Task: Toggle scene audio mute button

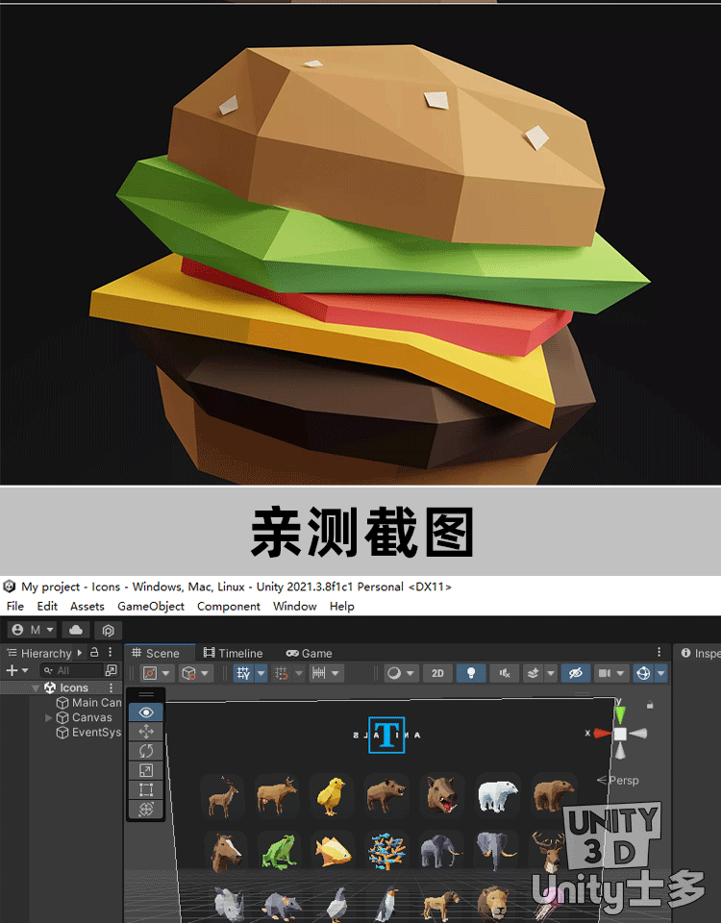Action: pos(502,673)
